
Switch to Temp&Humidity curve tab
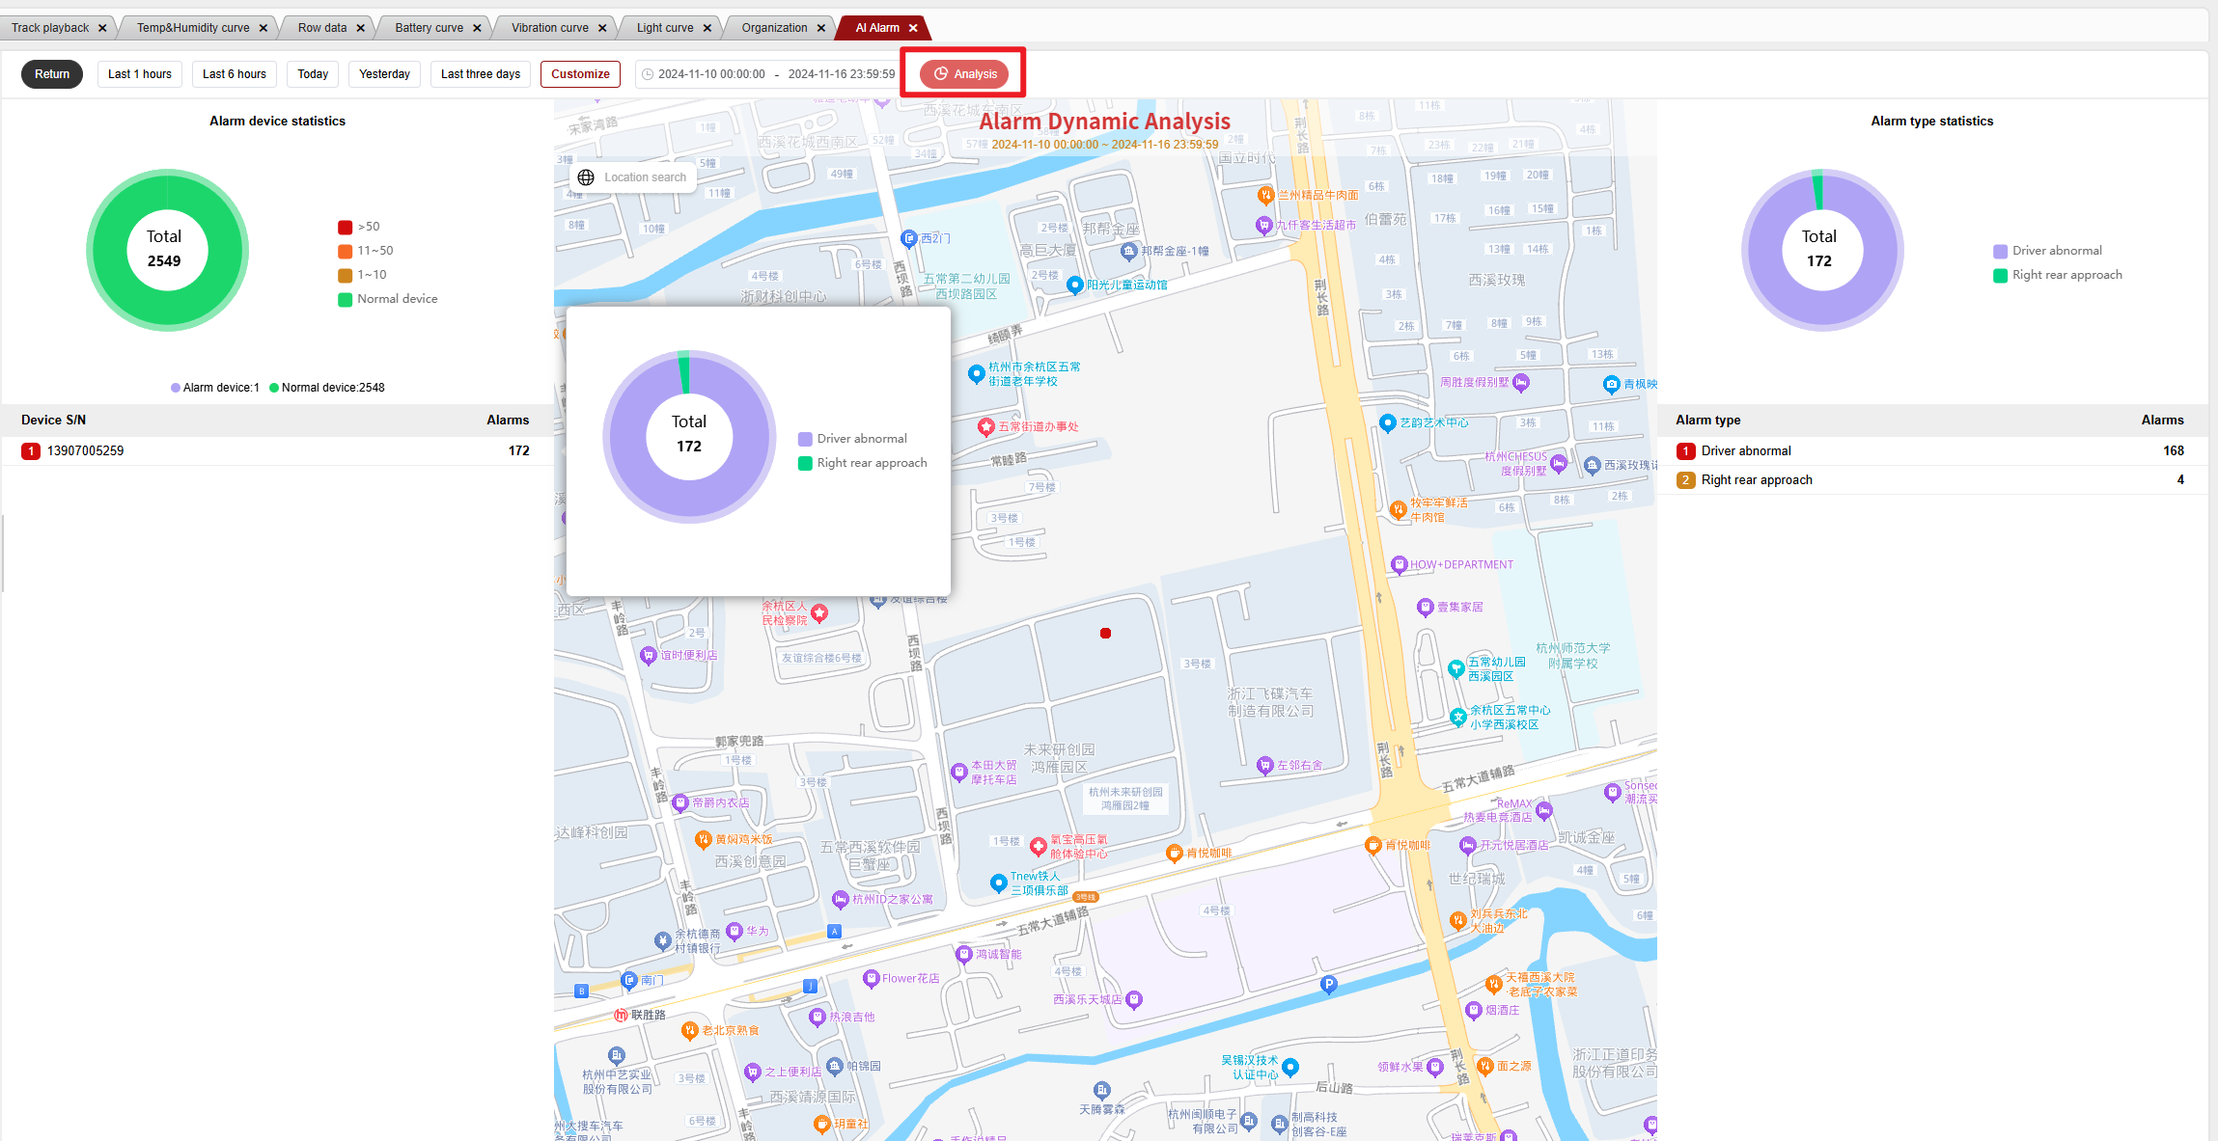point(193,28)
